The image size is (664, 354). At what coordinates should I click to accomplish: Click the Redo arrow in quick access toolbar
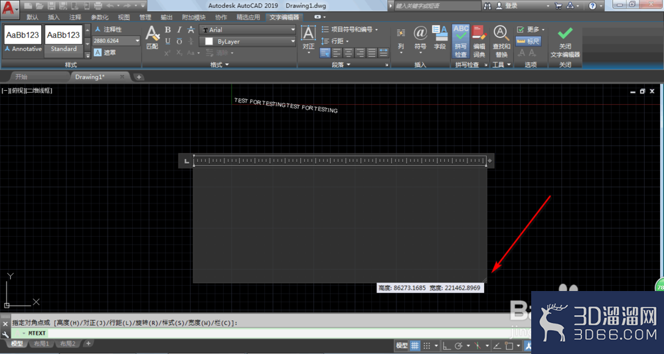coord(127,6)
